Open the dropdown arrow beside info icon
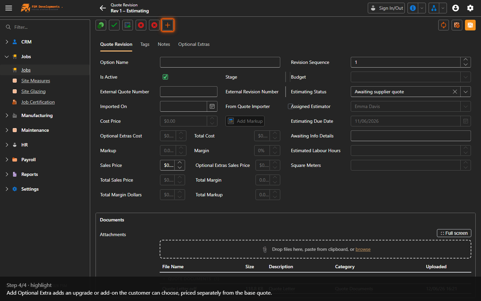The image size is (481, 301). click(422, 8)
